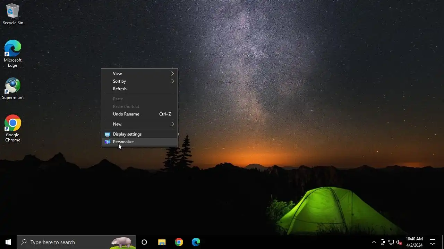Image resolution: width=444 pixels, height=249 pixels.
Task: Select Personalize in the context menu
Action: (x=139, y=142)
